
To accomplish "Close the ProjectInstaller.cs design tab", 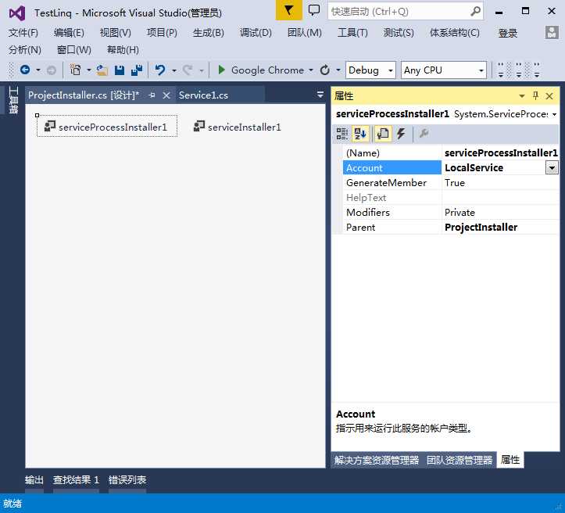I will [x=166, y=95].
